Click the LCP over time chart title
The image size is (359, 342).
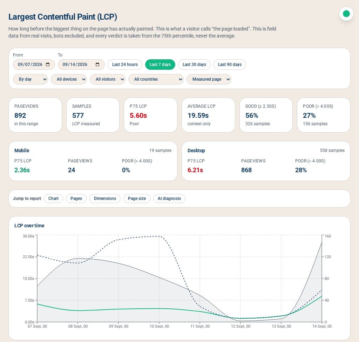(29, 226)
